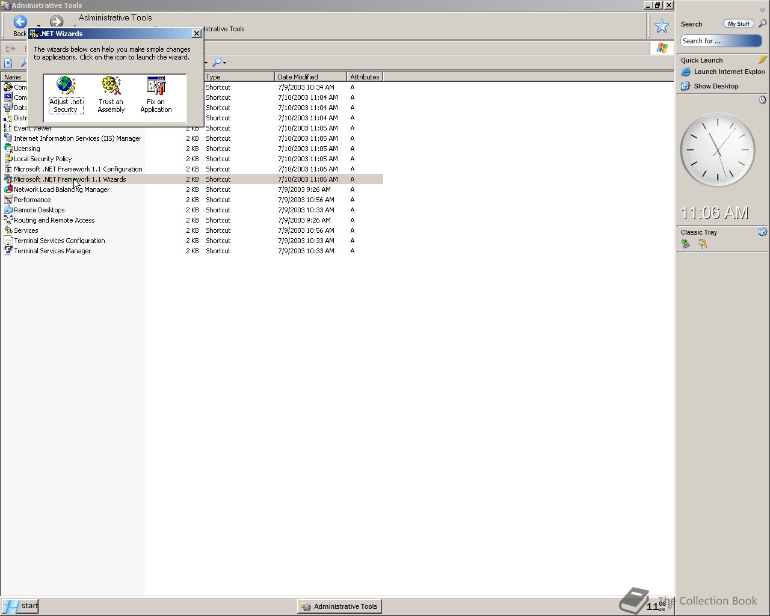Image resolution: width=770 pixels, height=616 pixels.
Task: Open the File menu
Action: (10, 48)
